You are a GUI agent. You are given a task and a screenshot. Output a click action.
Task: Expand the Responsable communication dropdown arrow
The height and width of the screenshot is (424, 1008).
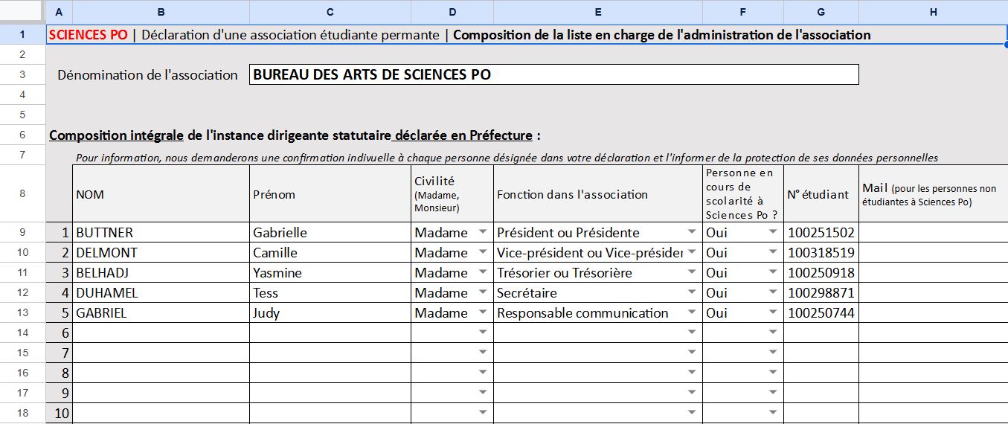[x=692, y=312]
